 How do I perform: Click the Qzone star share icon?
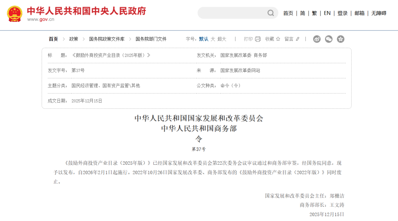pos(341,39)
